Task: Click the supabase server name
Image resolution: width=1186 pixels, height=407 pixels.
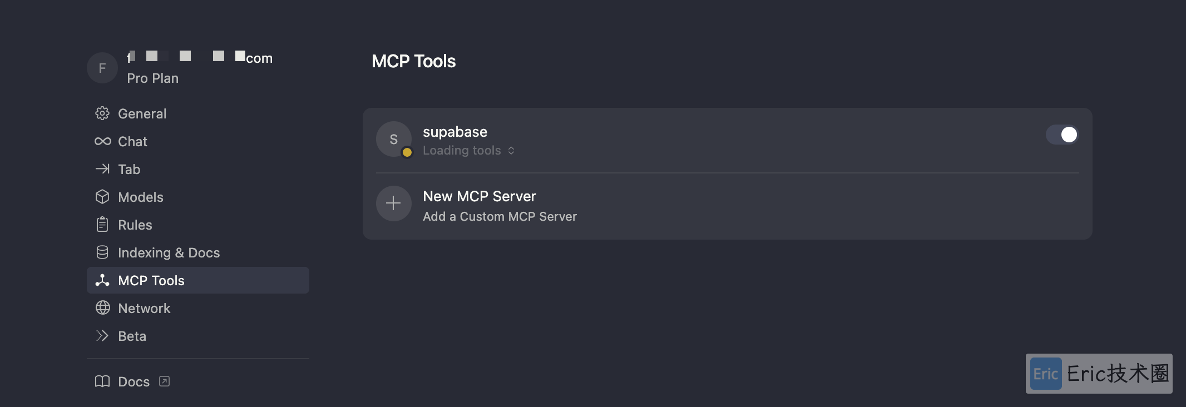Action: pos(455,132)
